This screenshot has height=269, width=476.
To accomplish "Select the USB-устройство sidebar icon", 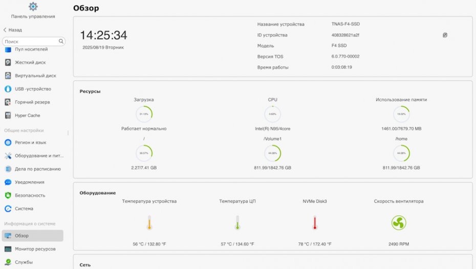I will tap(8, 89).
